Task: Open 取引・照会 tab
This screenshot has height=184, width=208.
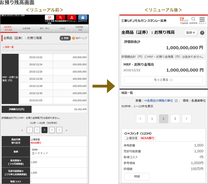Action: point(44,29)
